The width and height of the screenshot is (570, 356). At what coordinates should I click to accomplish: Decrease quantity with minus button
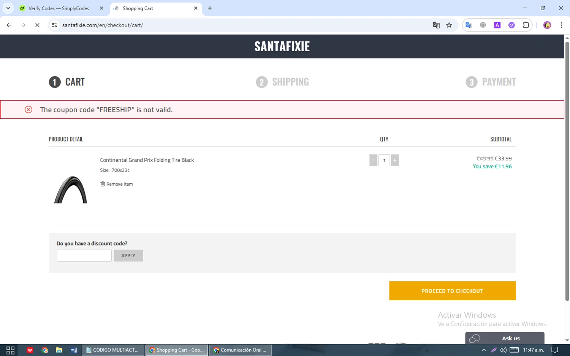(x=374, y=160)
